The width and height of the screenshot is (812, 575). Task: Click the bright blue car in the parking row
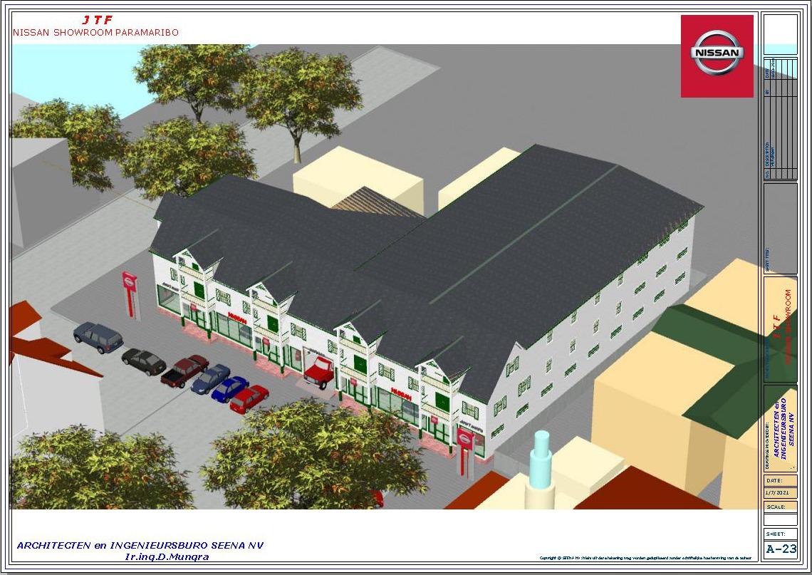click(230, 388)
